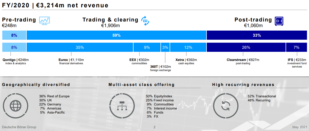Select the '25% Fixed income' line
This screenshot has width=309, height=131.
click(x=160, y=100)
